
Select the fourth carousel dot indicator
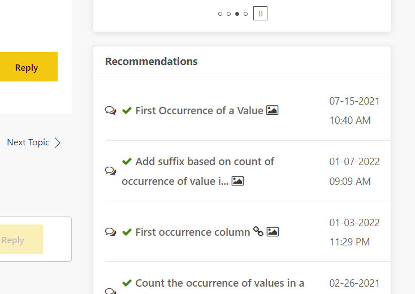click(x=245, y=14)
